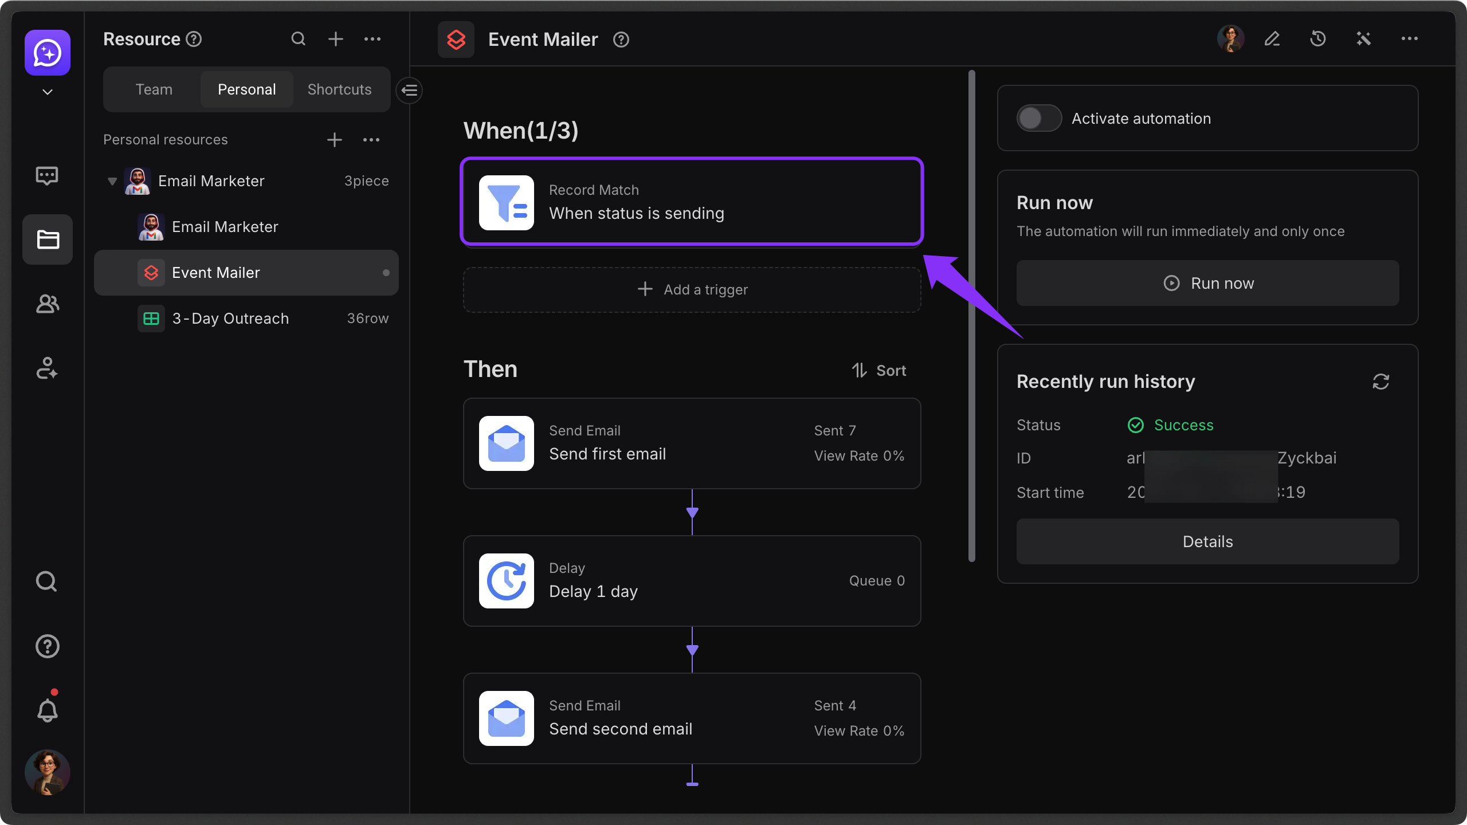The image size is (1467, 825).
Task: Open the user profile avatar at bottom left
Action: coord(48,772)
